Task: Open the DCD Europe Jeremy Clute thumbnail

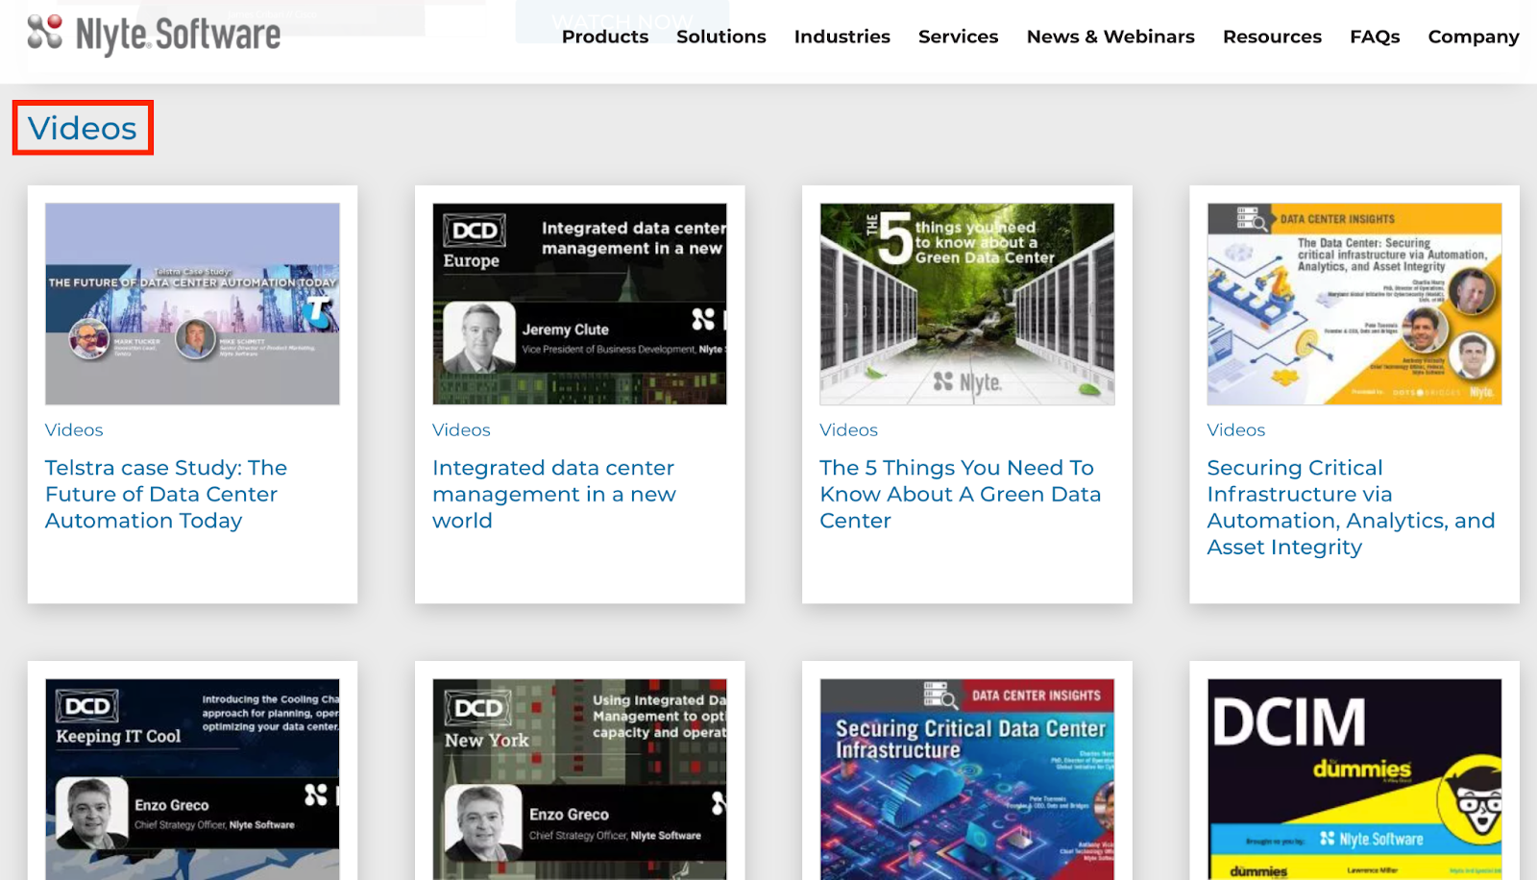Action: click(579, 304)
